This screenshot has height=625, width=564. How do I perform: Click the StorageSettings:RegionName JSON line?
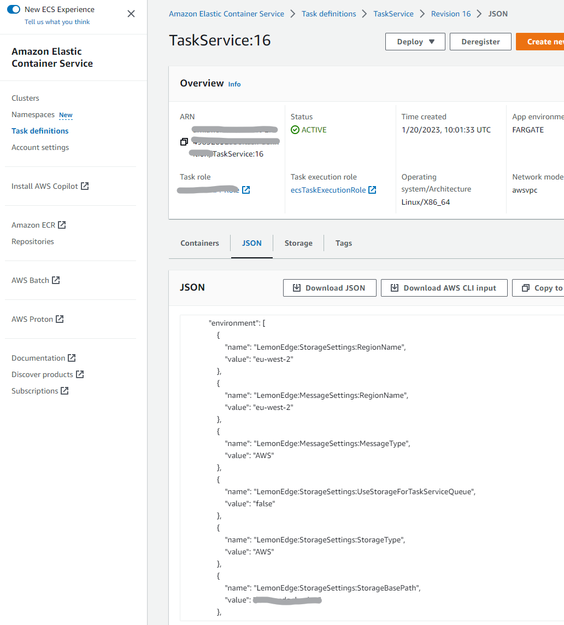point(315,347)
